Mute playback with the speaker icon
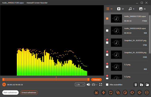The width and height of the screenshot is (151, 97). coord(88,85)
